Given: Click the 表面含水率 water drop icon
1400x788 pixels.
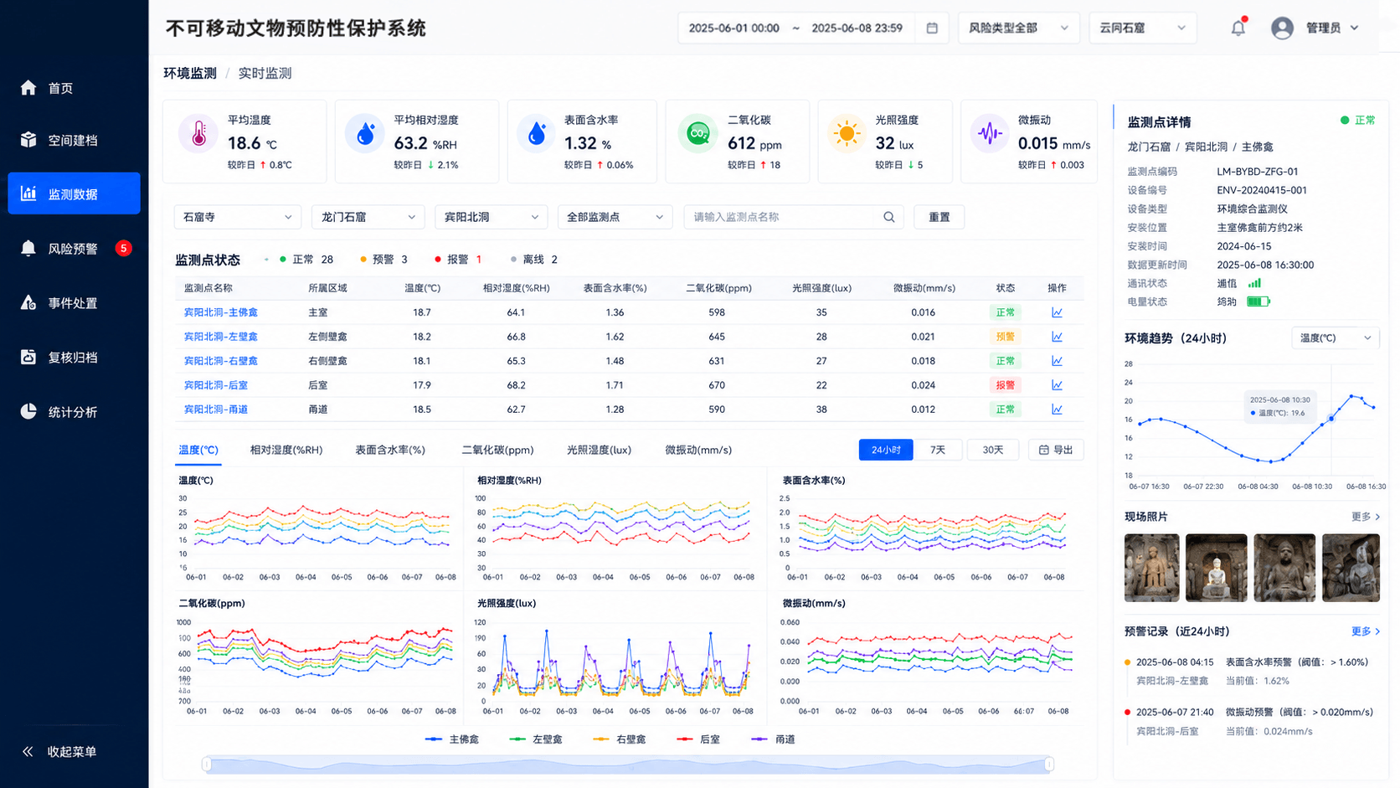Looking at the screenshot, I should [x=537, y=134].
